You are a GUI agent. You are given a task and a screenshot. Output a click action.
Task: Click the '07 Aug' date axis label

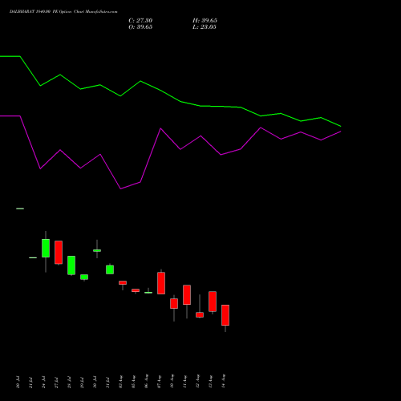159,382
